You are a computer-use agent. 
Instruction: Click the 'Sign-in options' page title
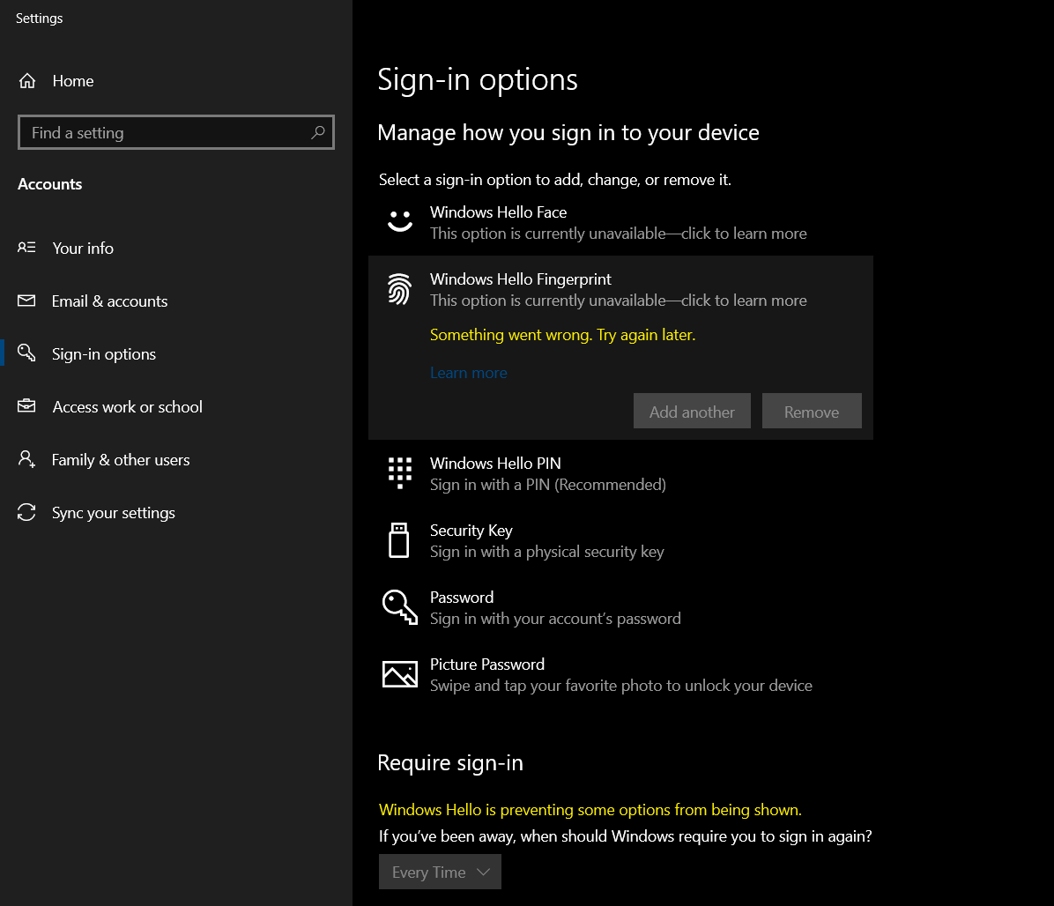(478, 80)
